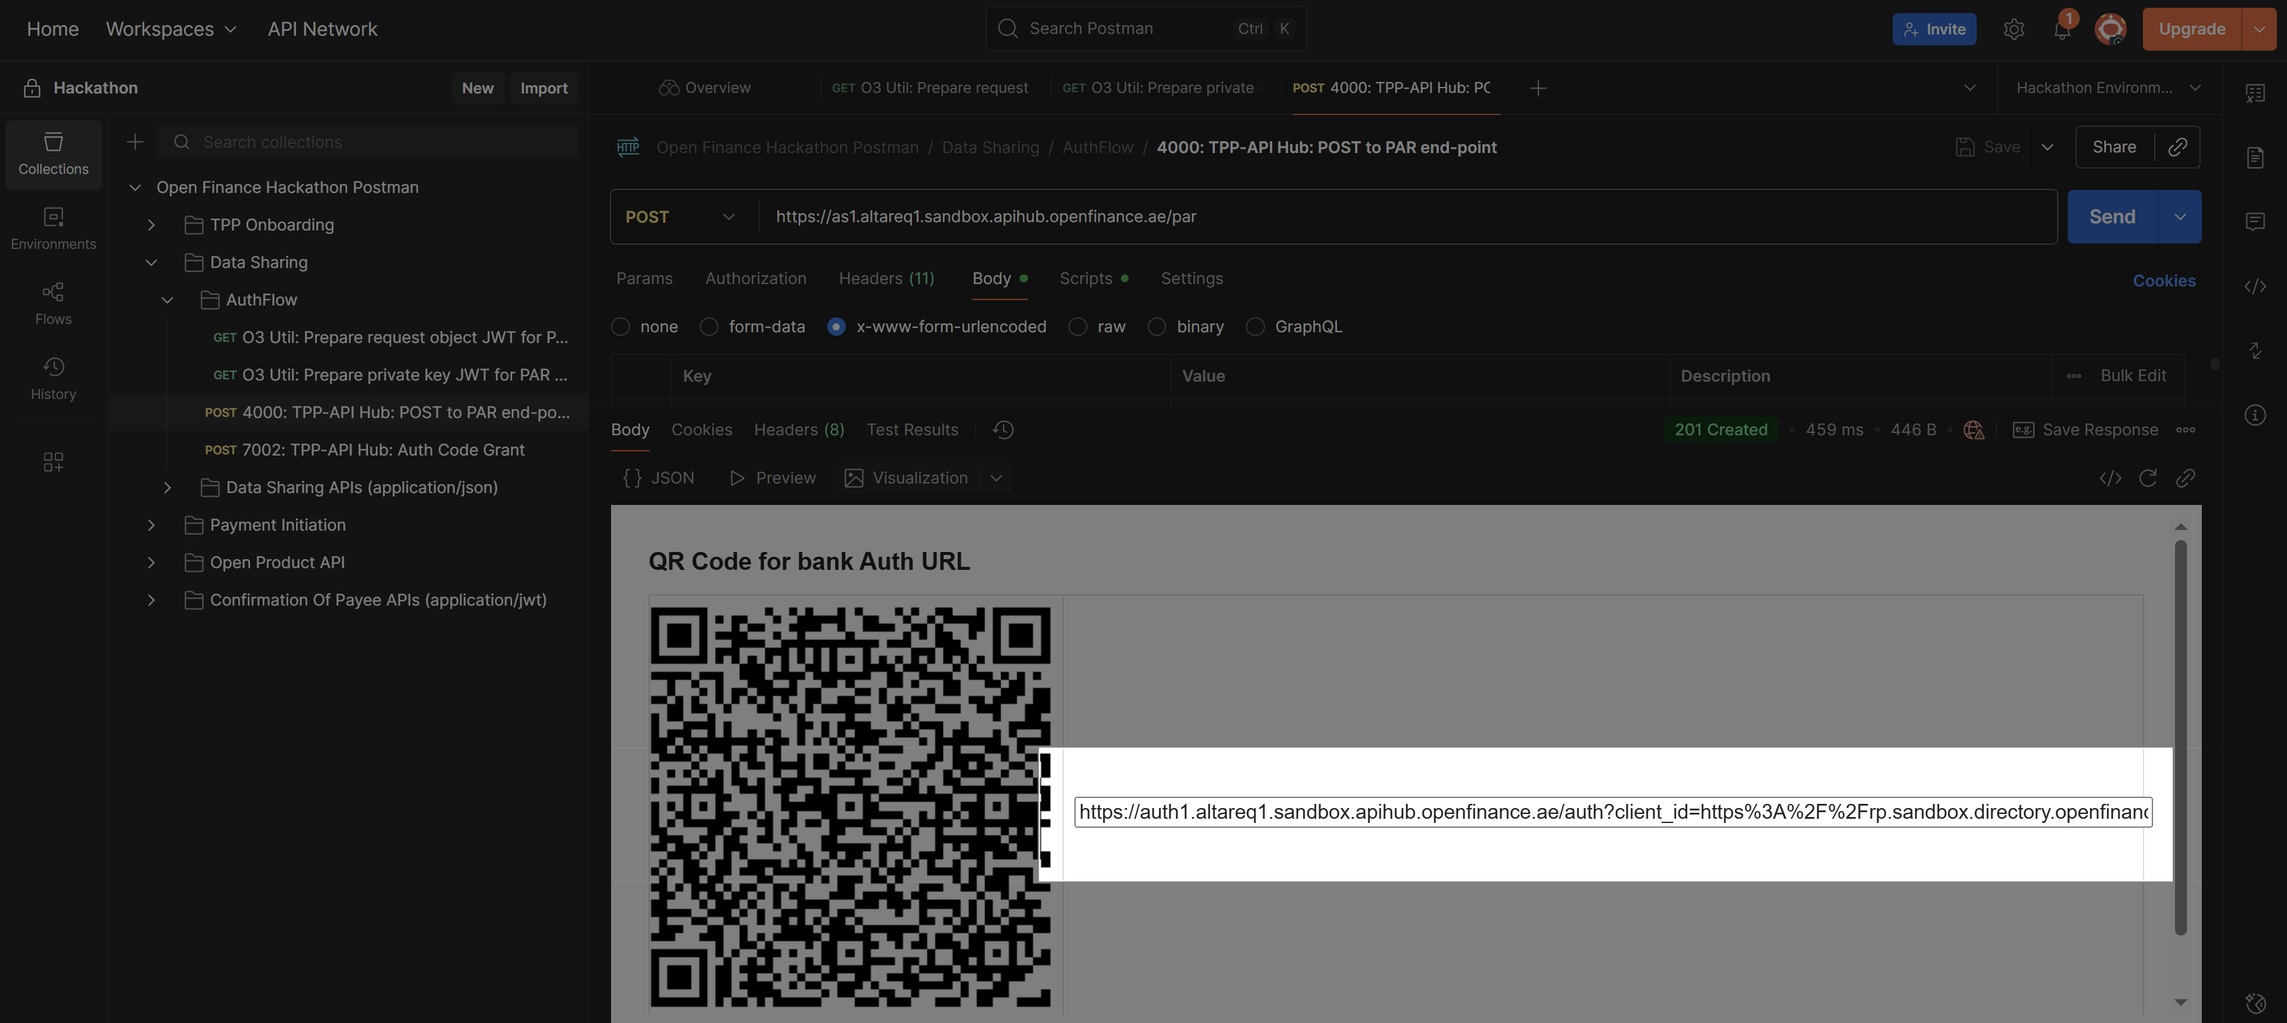
Task: Switch to the Scripts request tab
Action: [x=1085, y=279]
